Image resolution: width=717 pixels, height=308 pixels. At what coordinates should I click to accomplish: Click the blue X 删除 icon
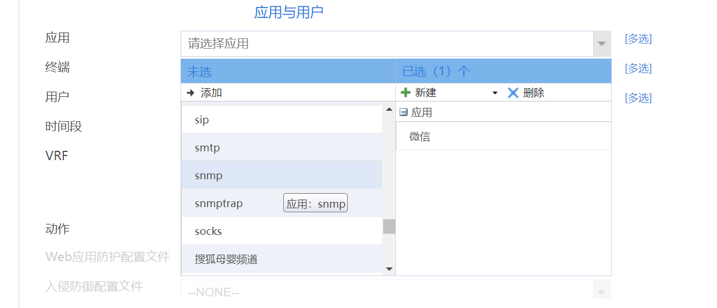click(x=513, y=93)
